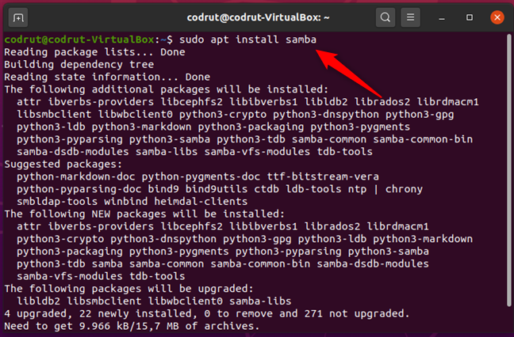The width and height of the screenshot is (514, 337).
Task: Click 'The following NEW packages will be installed:'
Action: click(144, 214)
